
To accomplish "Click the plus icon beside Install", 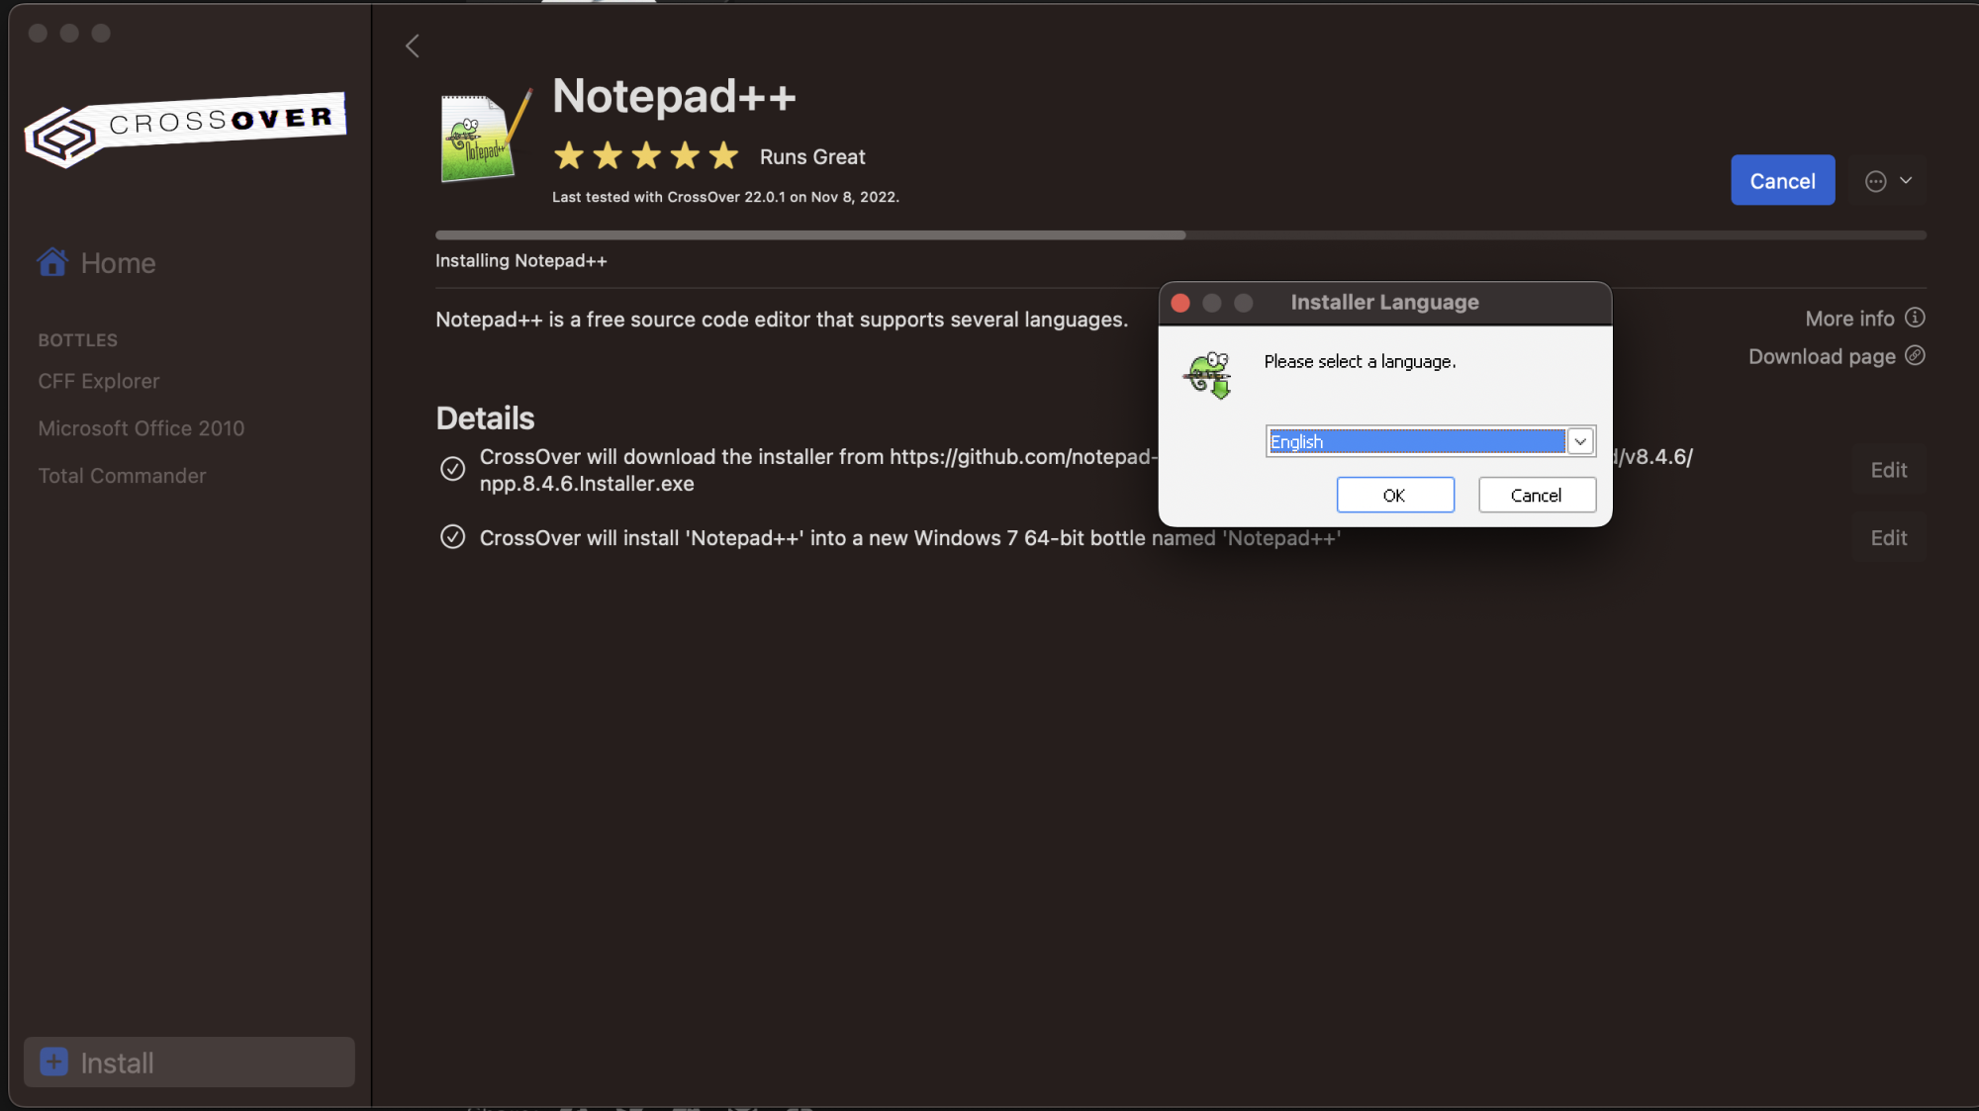I will tap(53, 1063).
